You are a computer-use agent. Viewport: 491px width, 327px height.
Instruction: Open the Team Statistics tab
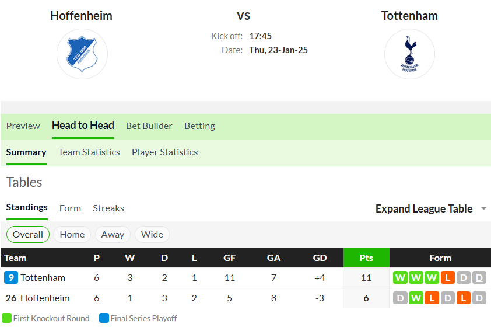89,152
